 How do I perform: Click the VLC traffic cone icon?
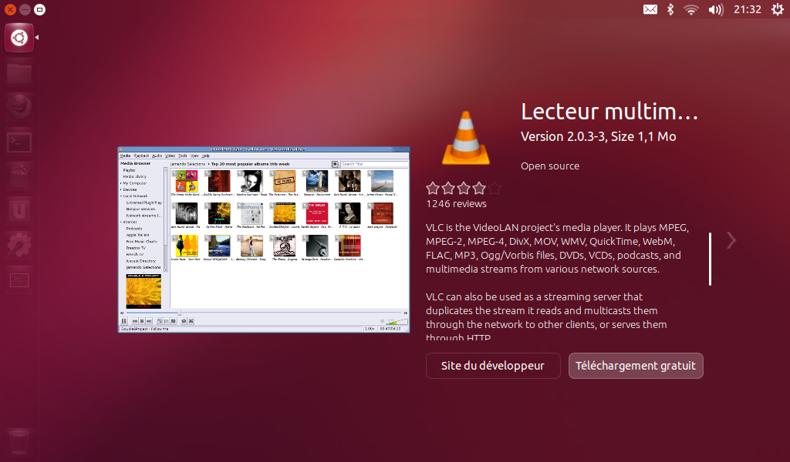point(466,138)
